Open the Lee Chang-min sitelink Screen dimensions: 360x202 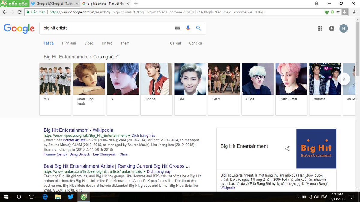pos(105,154)
